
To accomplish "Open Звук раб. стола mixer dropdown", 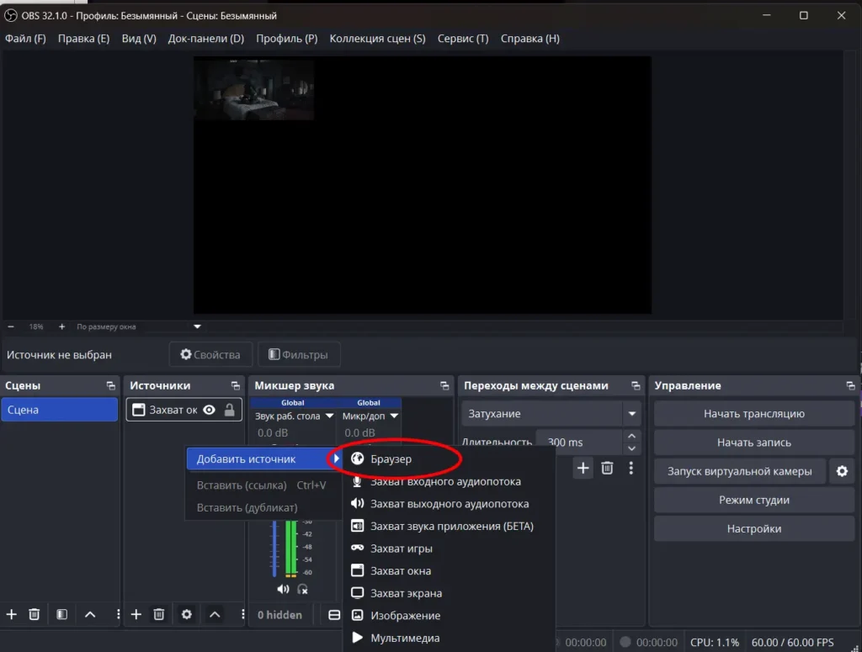I will click(329, 416).
